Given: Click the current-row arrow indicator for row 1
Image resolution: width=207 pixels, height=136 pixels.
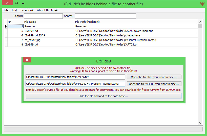Looking at the screenshot, I should [x=6, y=26].
